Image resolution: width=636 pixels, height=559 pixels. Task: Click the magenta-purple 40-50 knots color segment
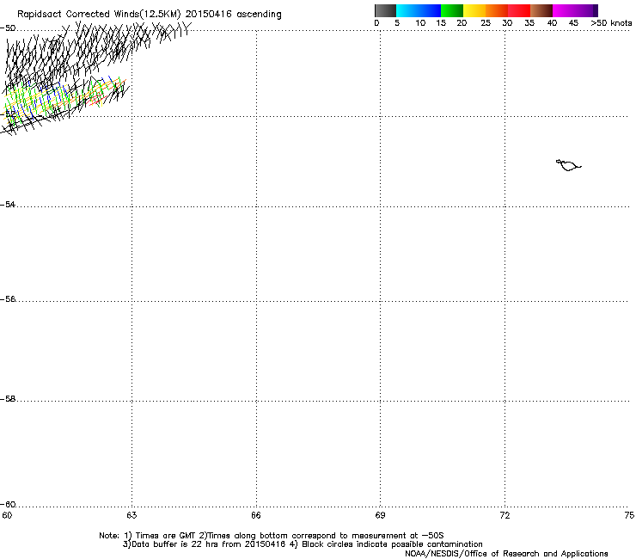coord(575,10)
